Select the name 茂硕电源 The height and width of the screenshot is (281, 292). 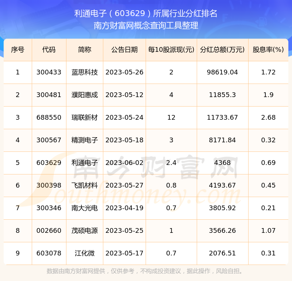coord(85,231)
